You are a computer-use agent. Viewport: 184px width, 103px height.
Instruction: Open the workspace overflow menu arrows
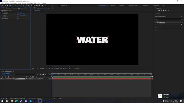[163, 5]
